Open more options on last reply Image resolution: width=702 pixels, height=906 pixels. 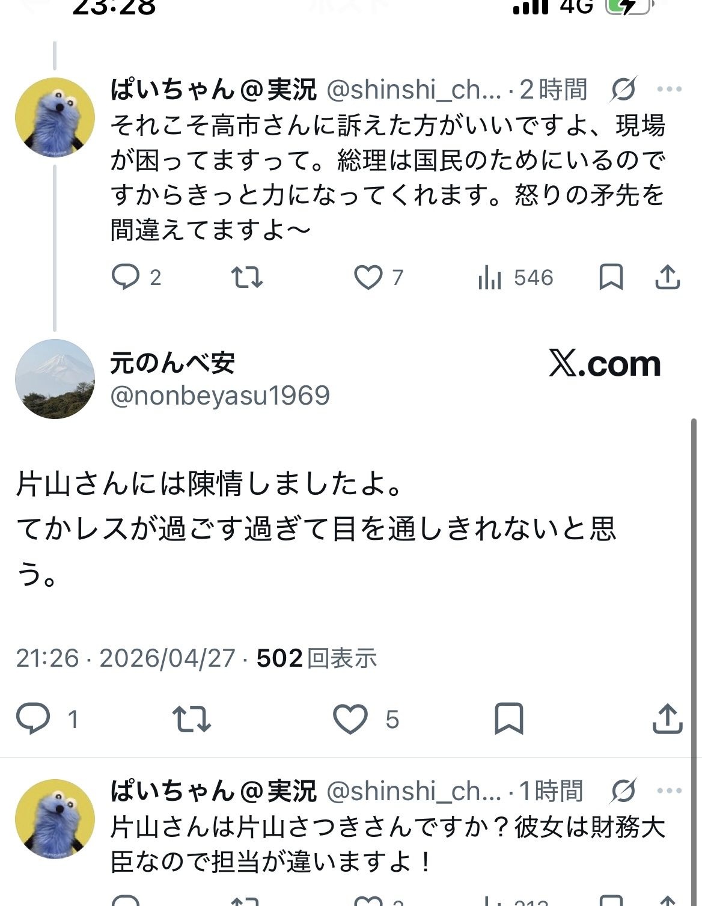point(669,791)
